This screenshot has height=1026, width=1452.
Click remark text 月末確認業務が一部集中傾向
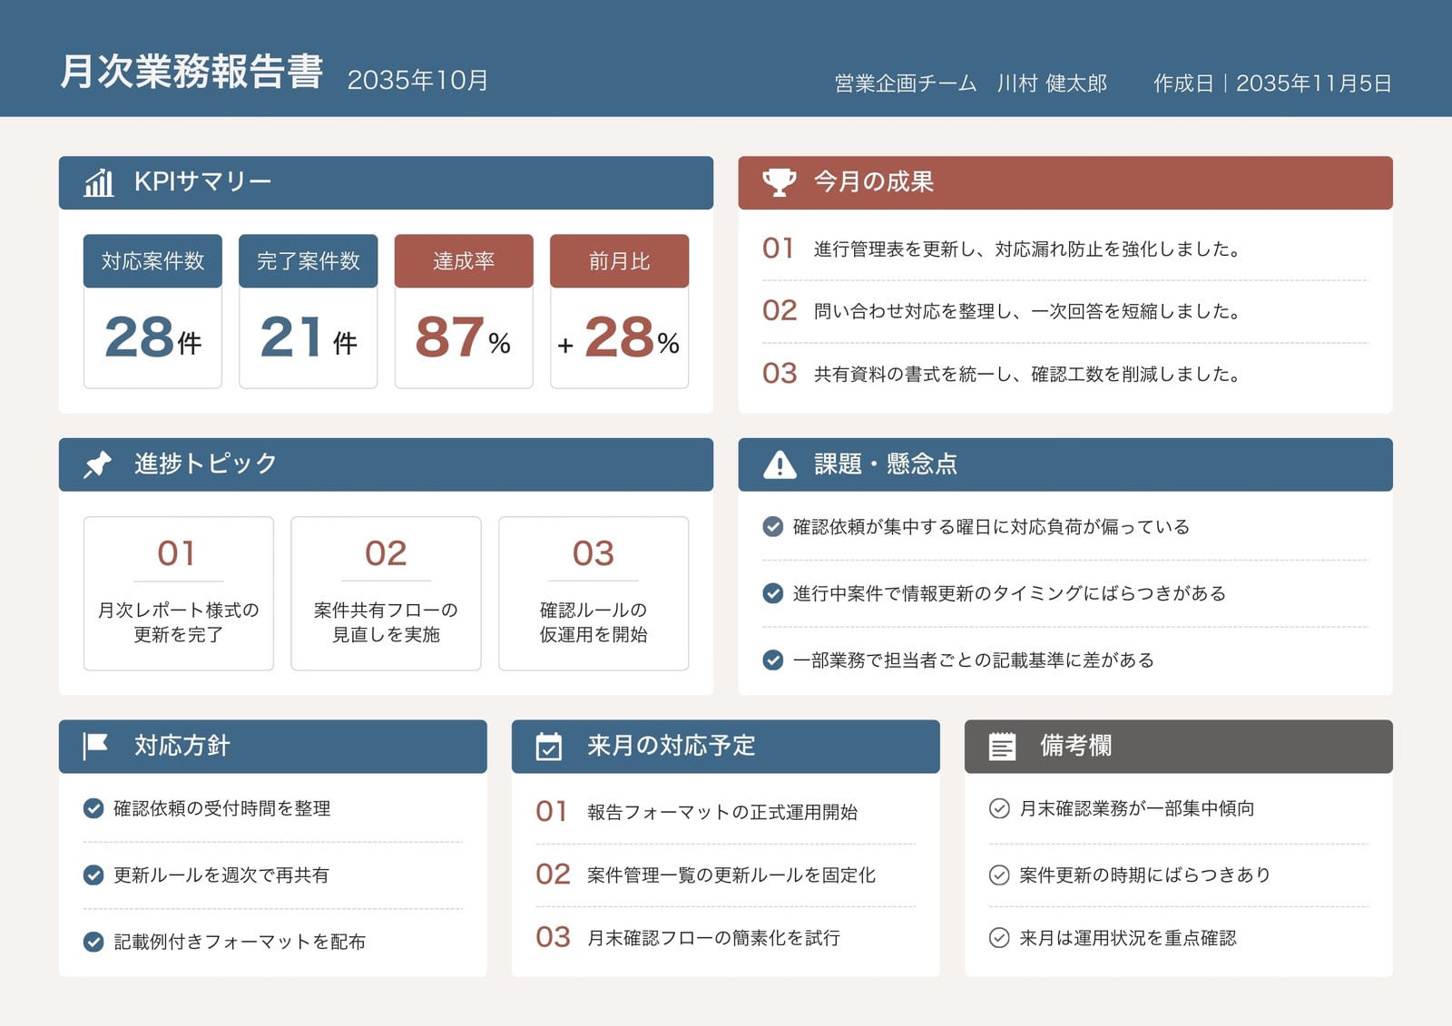[x=1137, y=808]
